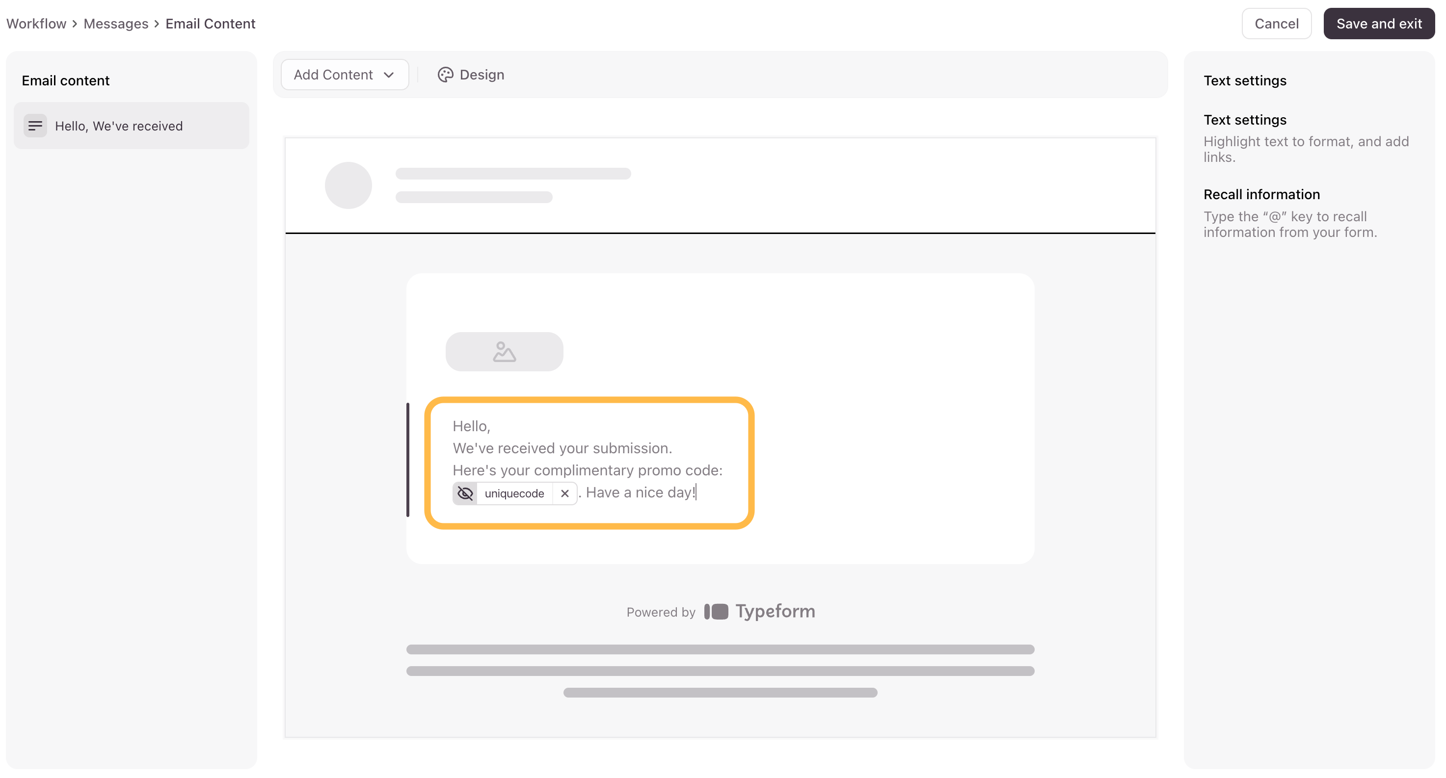Click the round avatar placeholder in email header
Viewport: 1446px width, 778px height.
[348, 185]
